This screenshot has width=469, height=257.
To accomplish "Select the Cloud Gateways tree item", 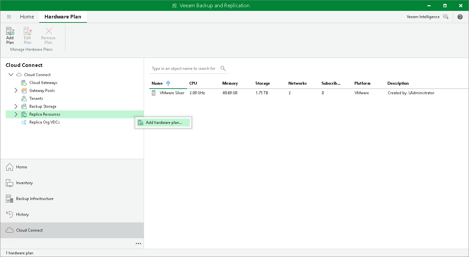I will click(x=43, y=83).
